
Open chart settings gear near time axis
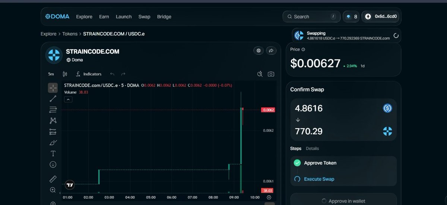pyautogui.click(x=269, y=198)
